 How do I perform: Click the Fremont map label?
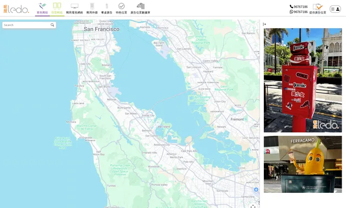pos(237,119)
